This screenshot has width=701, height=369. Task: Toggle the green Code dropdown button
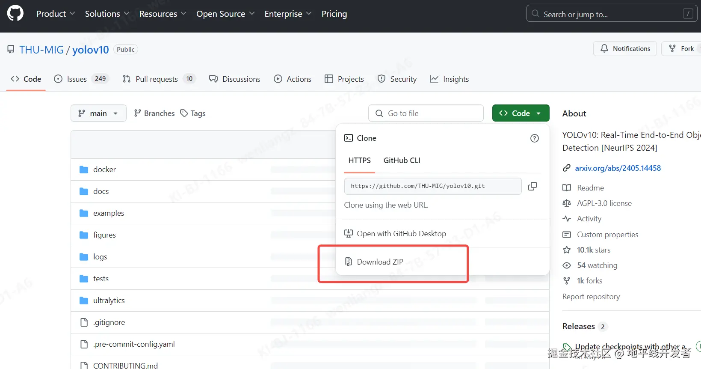coord(521,113)
